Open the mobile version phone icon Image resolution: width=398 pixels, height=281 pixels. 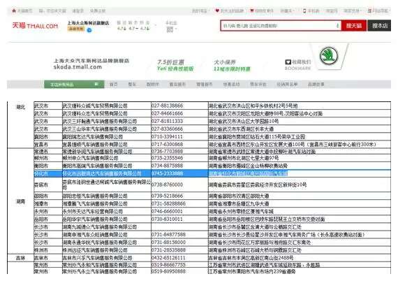click(x=304, y=10)
